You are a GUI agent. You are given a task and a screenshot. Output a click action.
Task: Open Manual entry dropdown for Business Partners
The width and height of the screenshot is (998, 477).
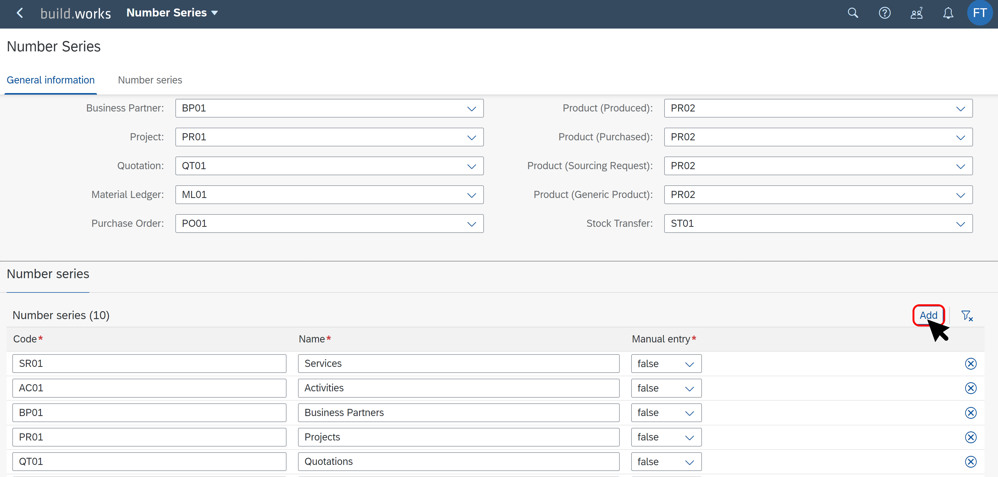pyautogui.click(x=666, y=413)
